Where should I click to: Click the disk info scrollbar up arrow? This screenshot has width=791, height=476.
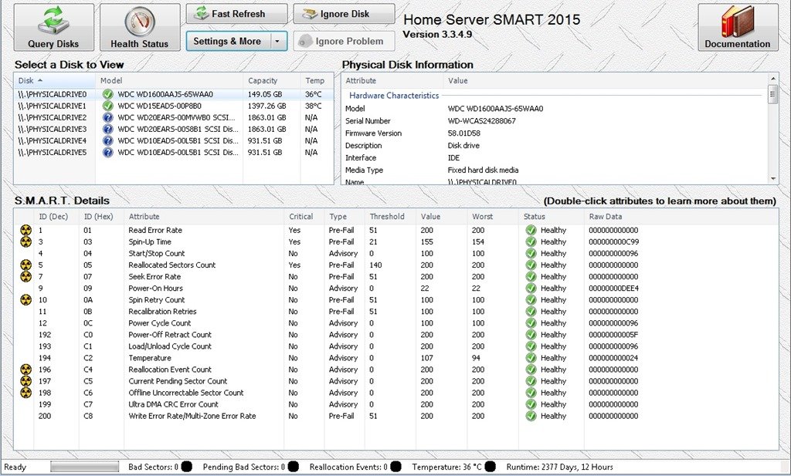pyautogui.click(x=772, y=79)
